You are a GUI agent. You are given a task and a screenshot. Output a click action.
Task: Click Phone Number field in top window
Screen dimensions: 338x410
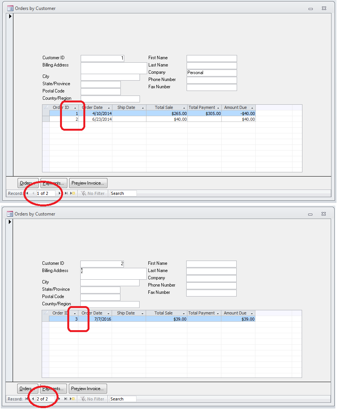(212, 80)
